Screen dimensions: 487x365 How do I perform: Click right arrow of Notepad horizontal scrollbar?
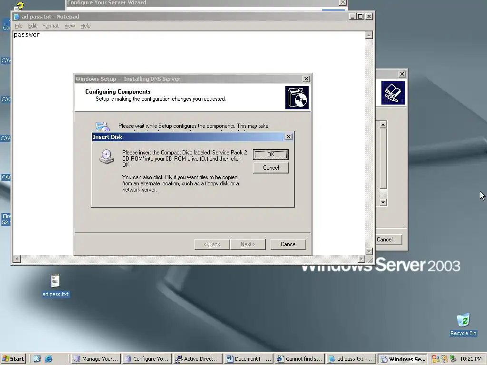click(361, 259)
